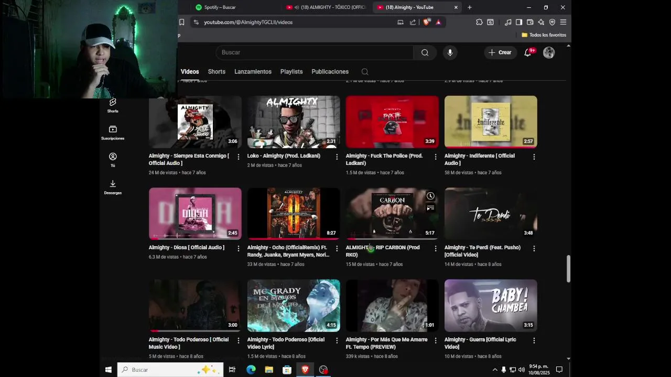Click the share page icon in address bar
This screenshot has height=377, width=671.
coord(413,22)
